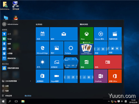Open the taskbar search magnifier
The height and width of the screenshot is (104, 139).
tap(10, 102)
